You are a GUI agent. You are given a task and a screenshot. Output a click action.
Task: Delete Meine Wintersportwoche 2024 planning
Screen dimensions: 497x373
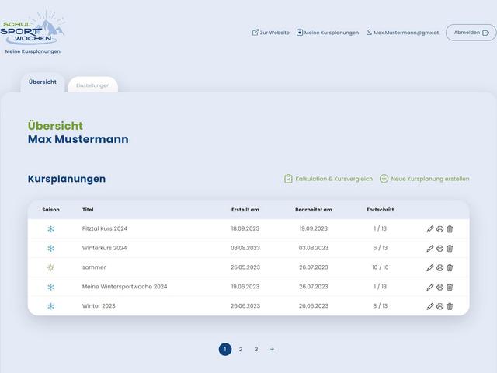pyautogui.click(x=450, y=287)
